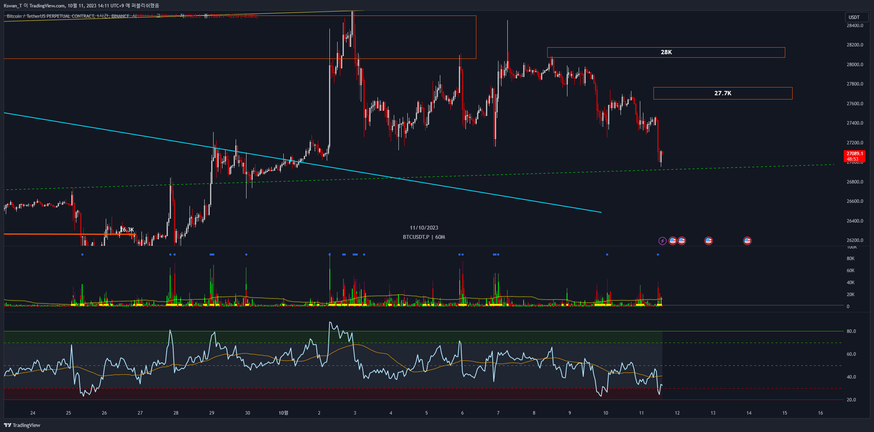Open US flag event beside lightning icon
874x432 pixels.
pos(672,241)
